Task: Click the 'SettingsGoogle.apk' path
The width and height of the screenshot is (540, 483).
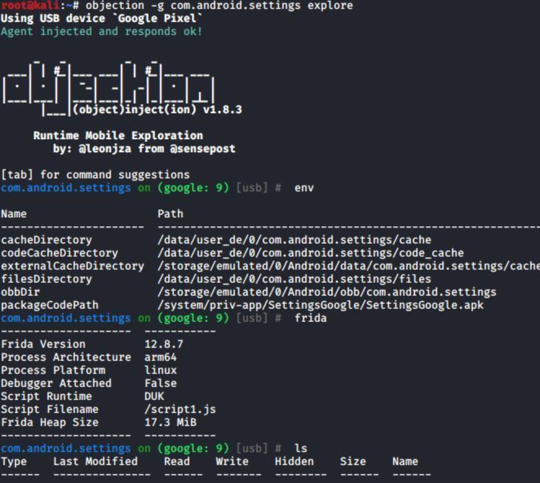Action: pyautogui.click(x=321, y=305)
